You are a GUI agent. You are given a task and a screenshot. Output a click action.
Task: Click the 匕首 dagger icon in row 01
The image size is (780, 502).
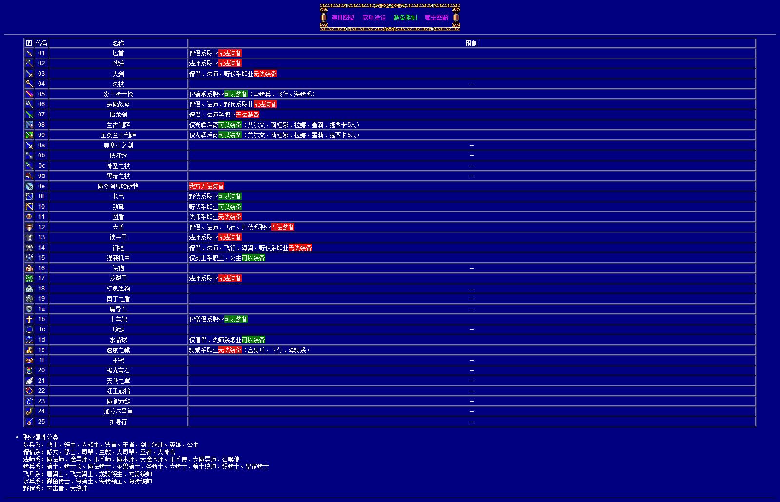point(29,53)
